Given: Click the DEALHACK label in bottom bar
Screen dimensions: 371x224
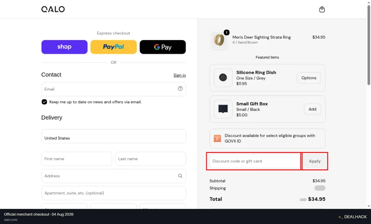Looking at the screenshot, I should (x=353, y=217).
